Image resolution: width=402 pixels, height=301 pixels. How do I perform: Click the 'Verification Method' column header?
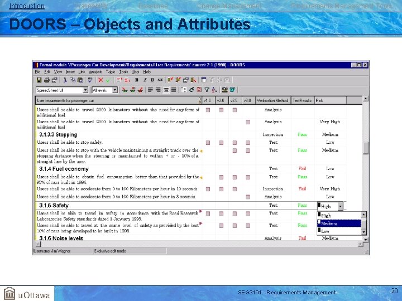273,100
